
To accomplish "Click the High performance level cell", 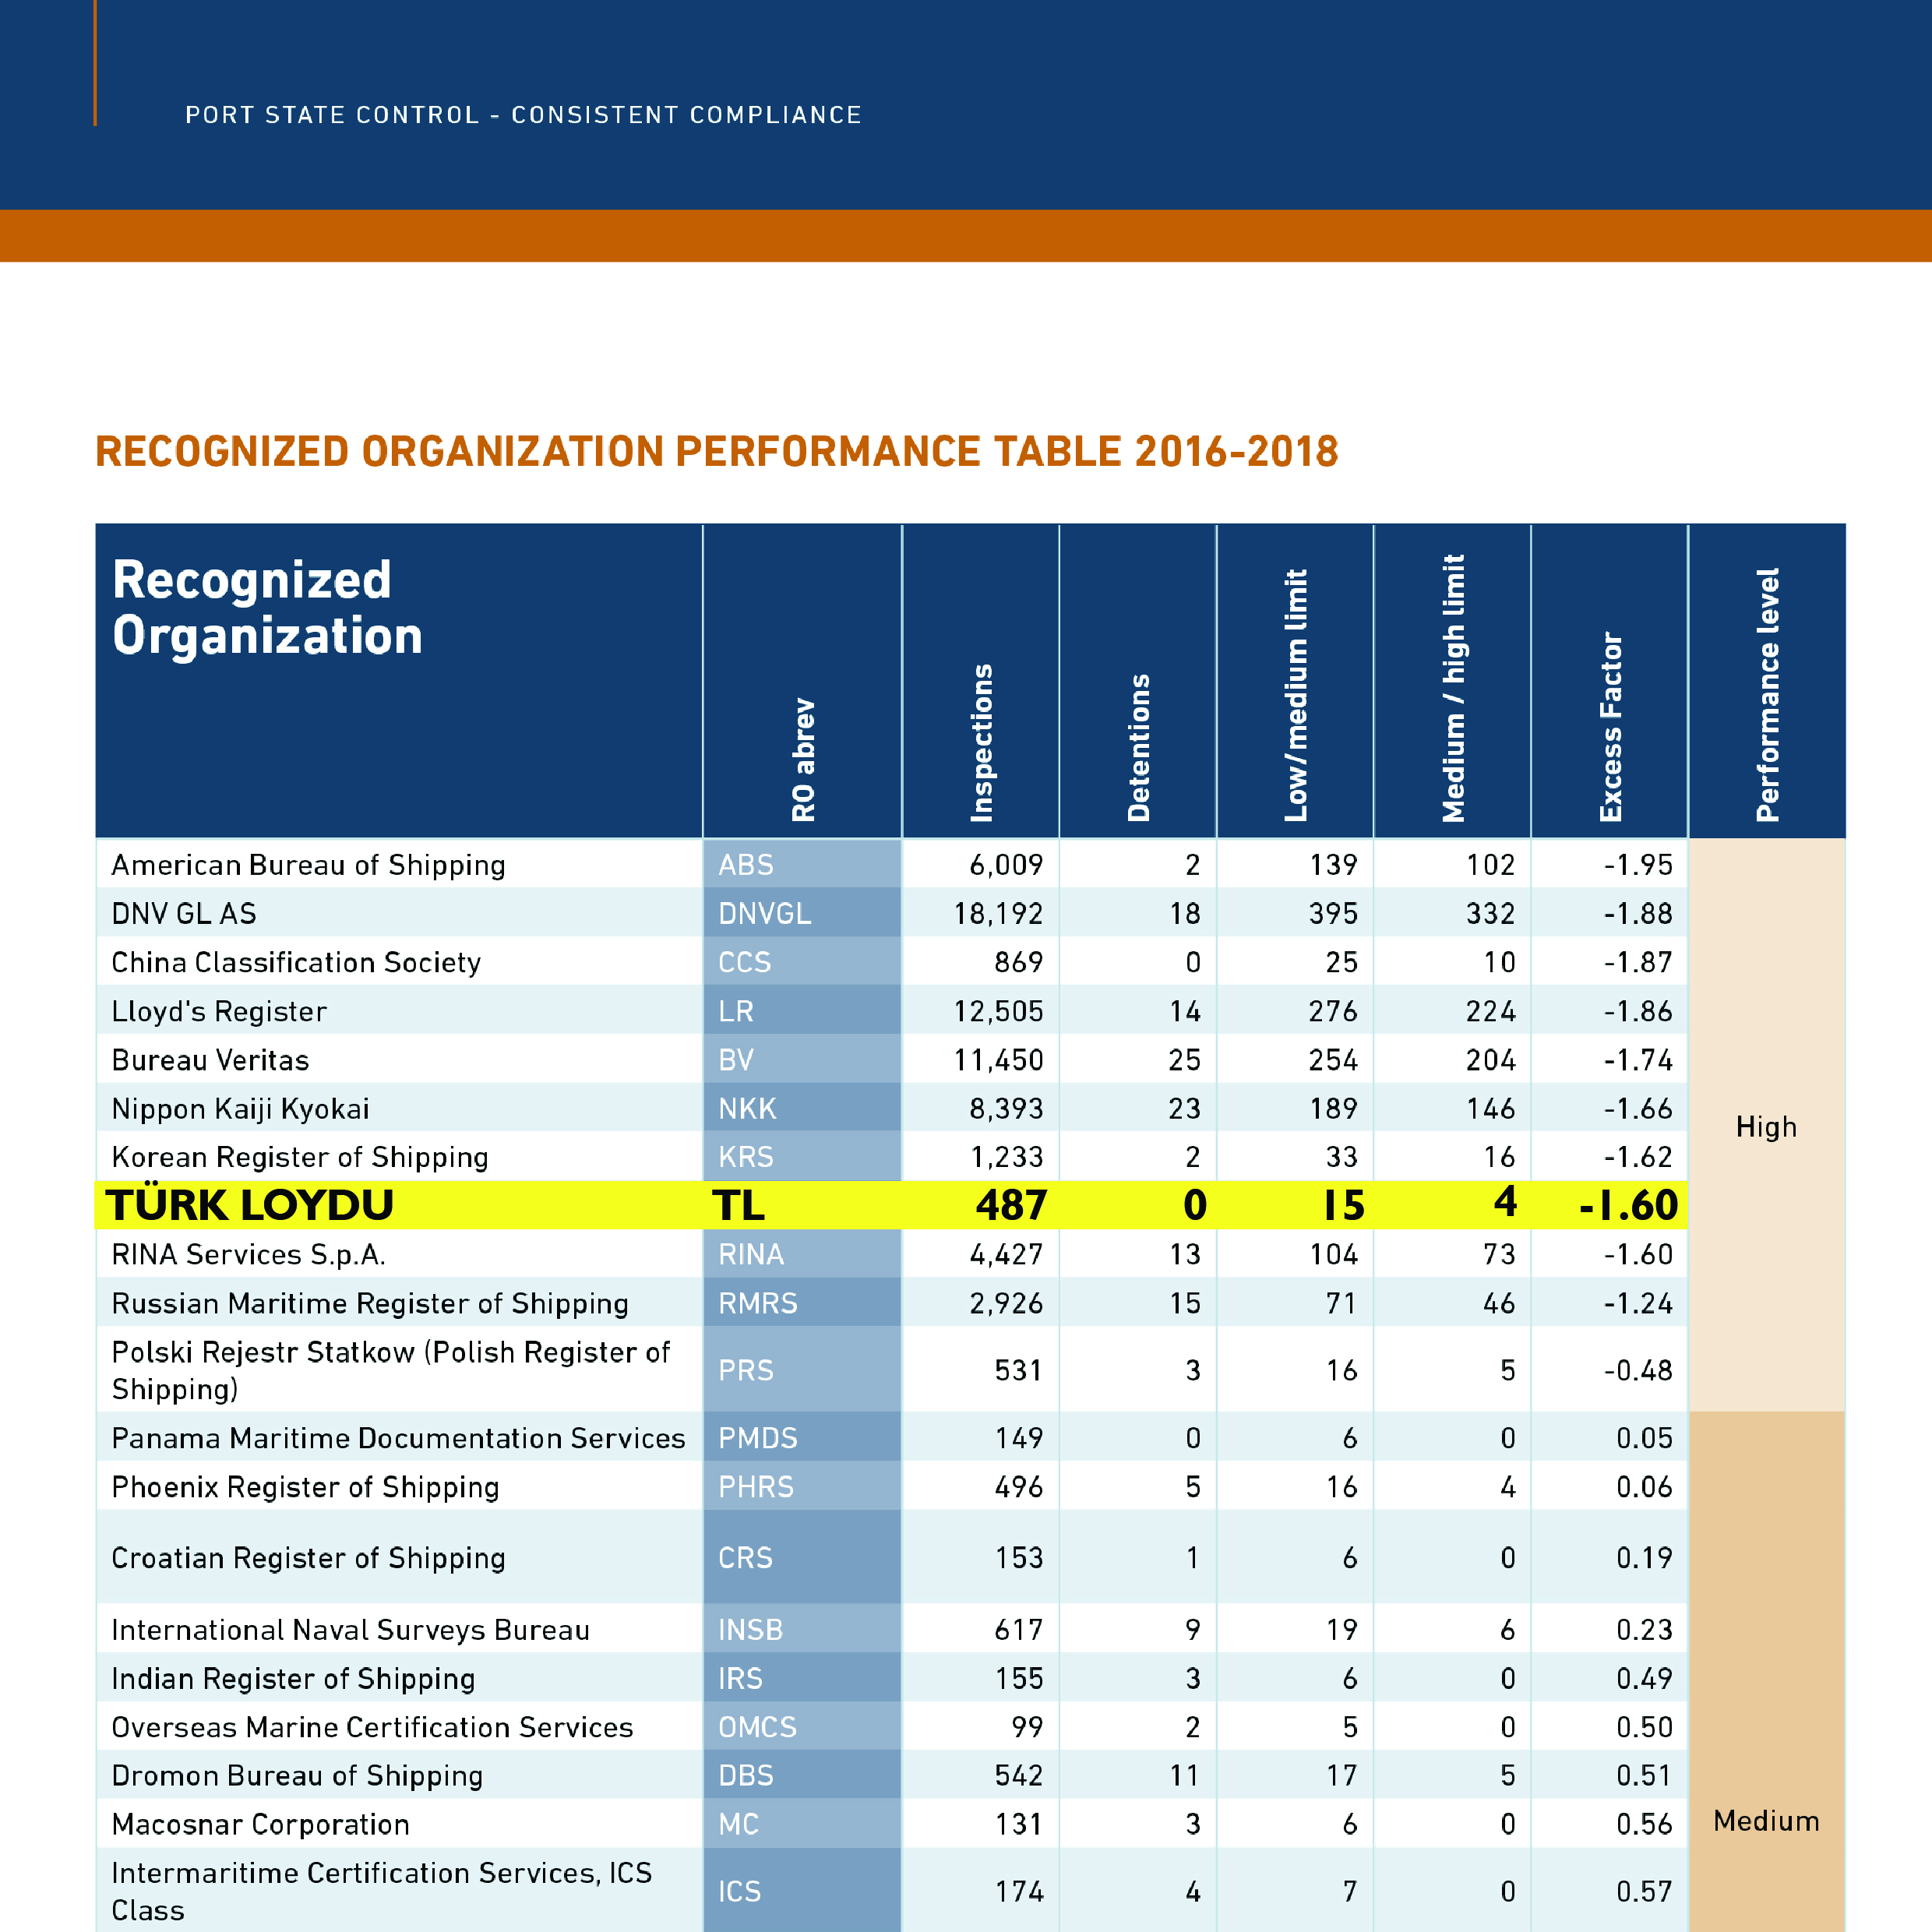I will coord(1766,1127).
